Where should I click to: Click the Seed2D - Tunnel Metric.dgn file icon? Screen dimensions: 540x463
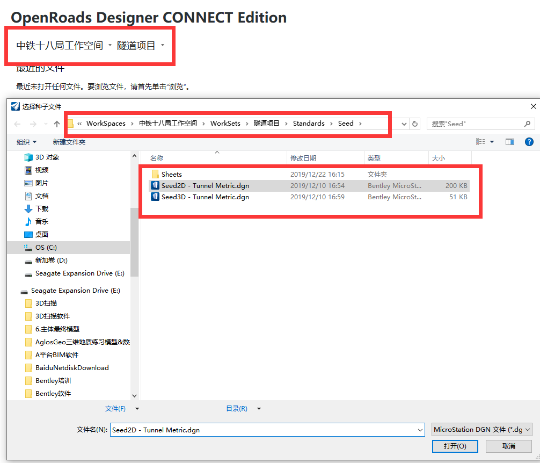tap(156, 186)
